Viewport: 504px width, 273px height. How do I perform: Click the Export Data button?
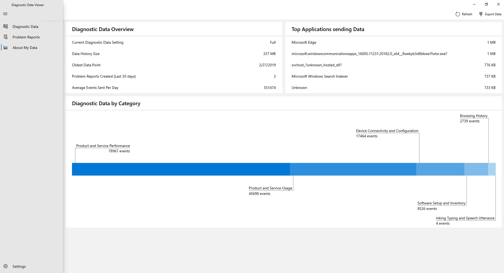coord(493,14)
